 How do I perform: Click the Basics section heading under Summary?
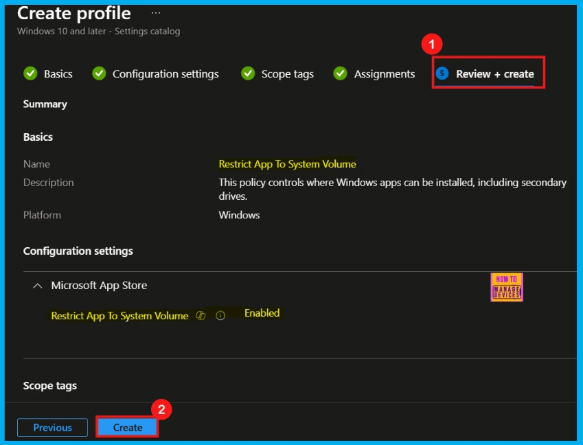click(38, 137)
